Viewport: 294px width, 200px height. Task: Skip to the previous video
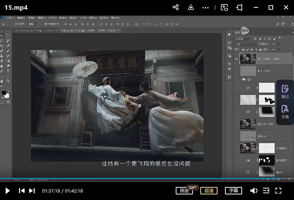click(22, 191)
